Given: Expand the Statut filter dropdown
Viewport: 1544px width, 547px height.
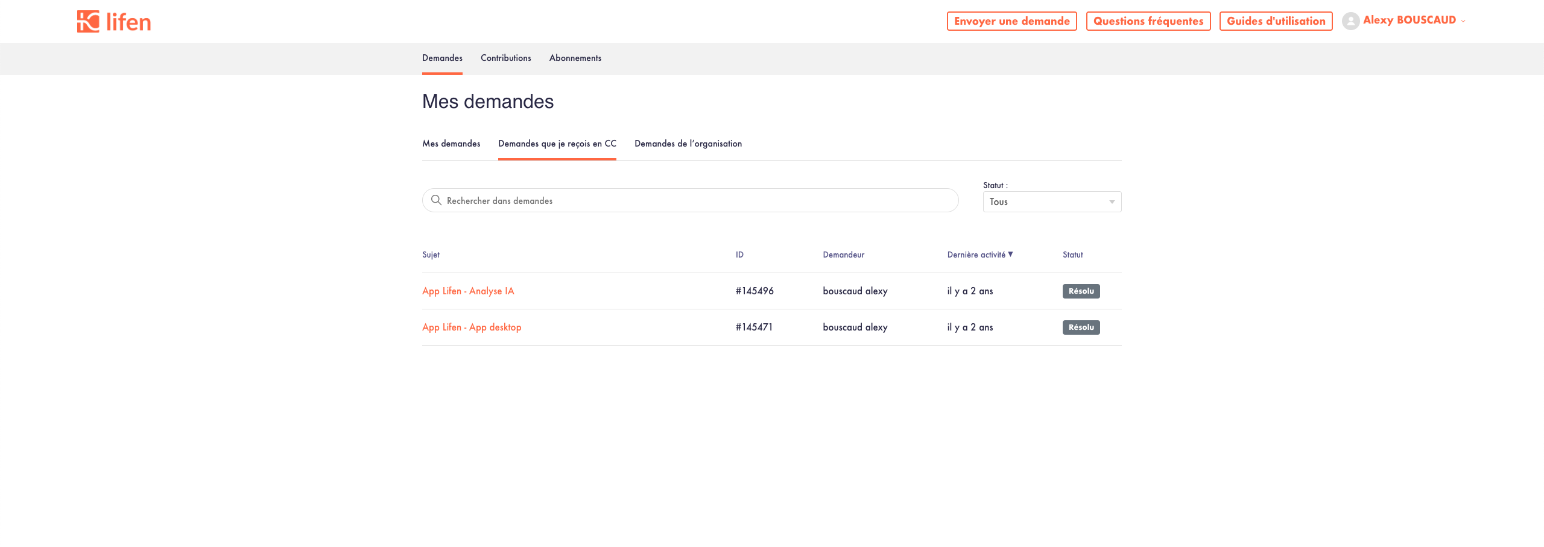Looking at the screenshot, I should pos(1051,202).
